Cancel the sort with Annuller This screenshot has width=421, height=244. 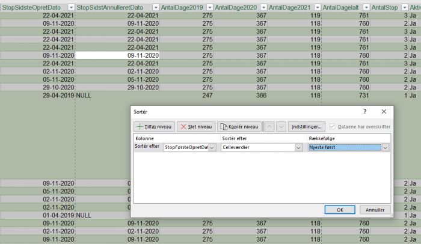coord(375,210)
